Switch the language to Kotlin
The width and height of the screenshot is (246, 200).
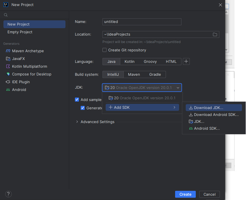coord(129,61)
